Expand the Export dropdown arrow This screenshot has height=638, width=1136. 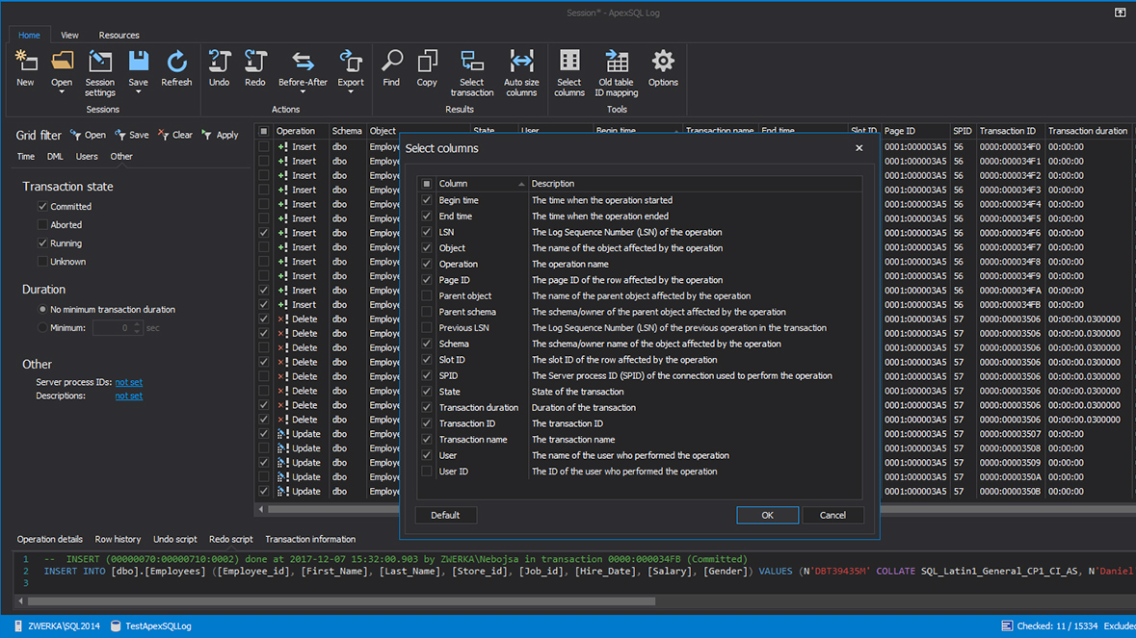point(351,93)
